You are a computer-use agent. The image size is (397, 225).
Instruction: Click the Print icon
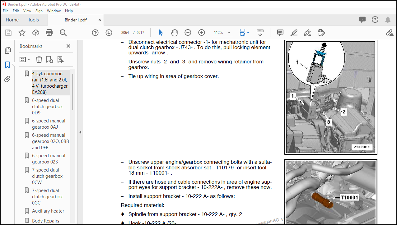(49, 33)
